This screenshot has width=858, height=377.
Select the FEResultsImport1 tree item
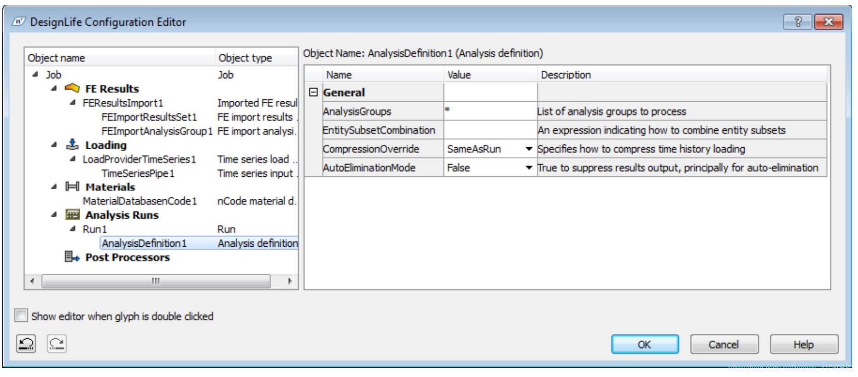click(x=123, y=103)
